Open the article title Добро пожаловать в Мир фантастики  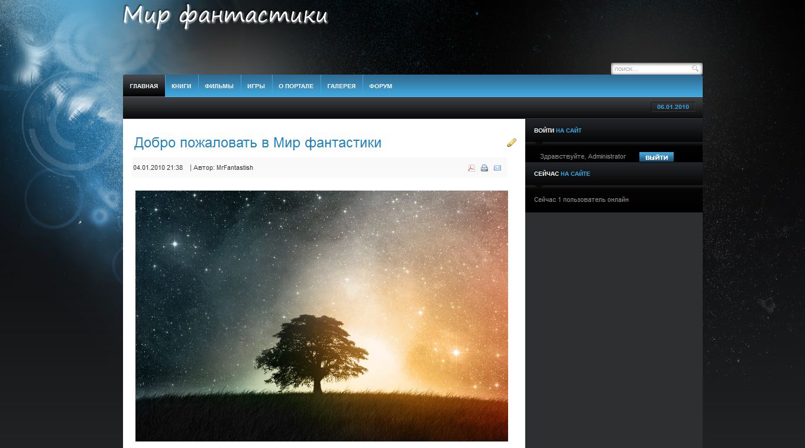(258, 143)
